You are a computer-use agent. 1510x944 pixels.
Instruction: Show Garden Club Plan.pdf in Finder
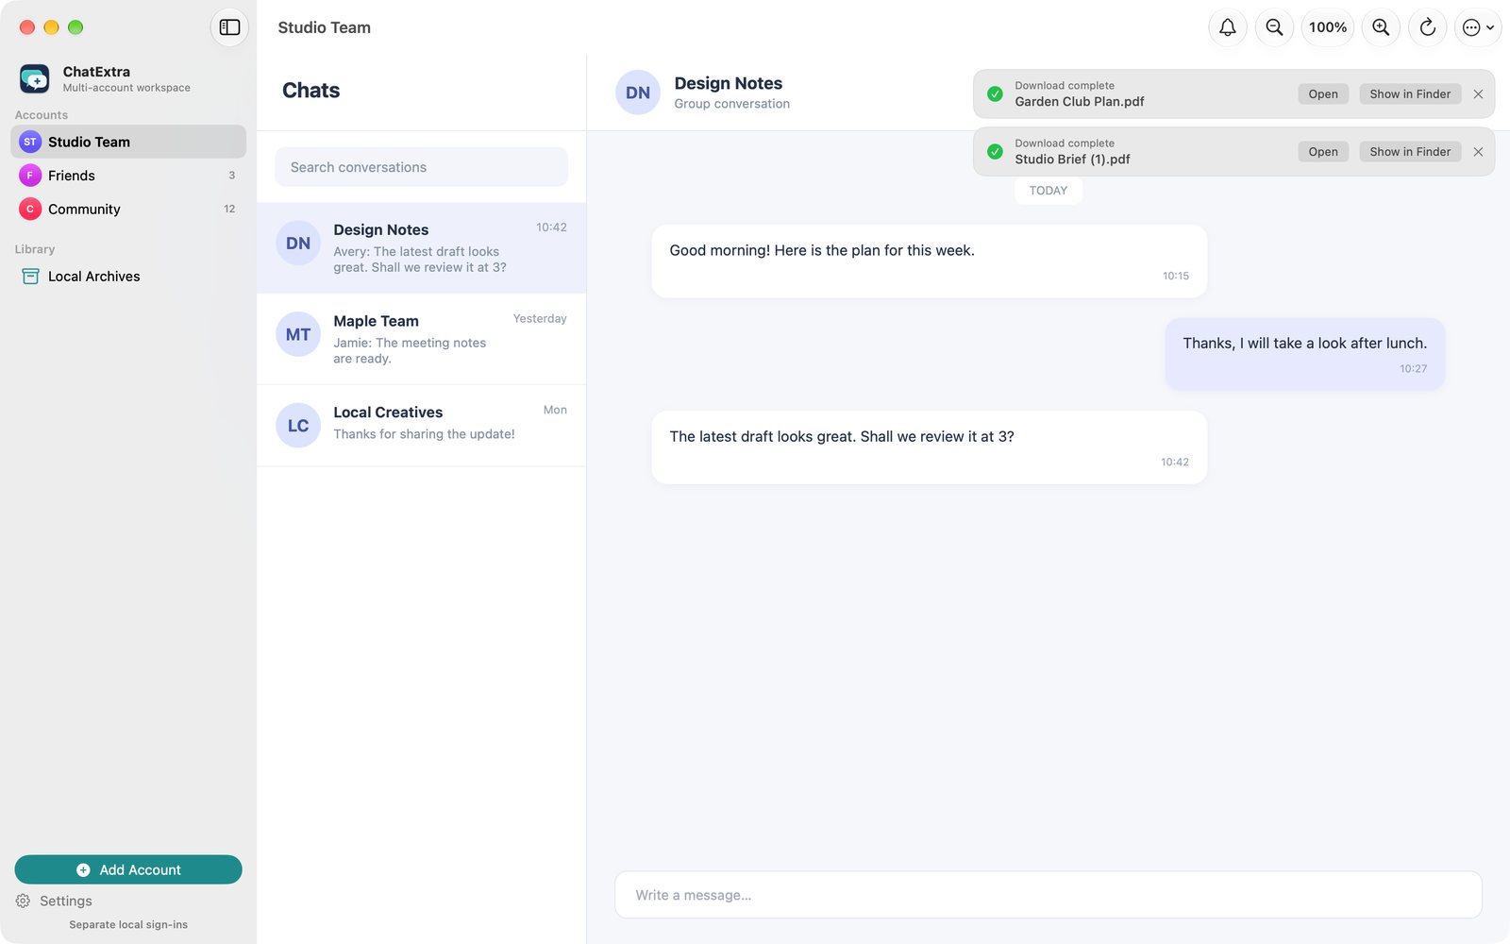click(x=1410, y=94)
